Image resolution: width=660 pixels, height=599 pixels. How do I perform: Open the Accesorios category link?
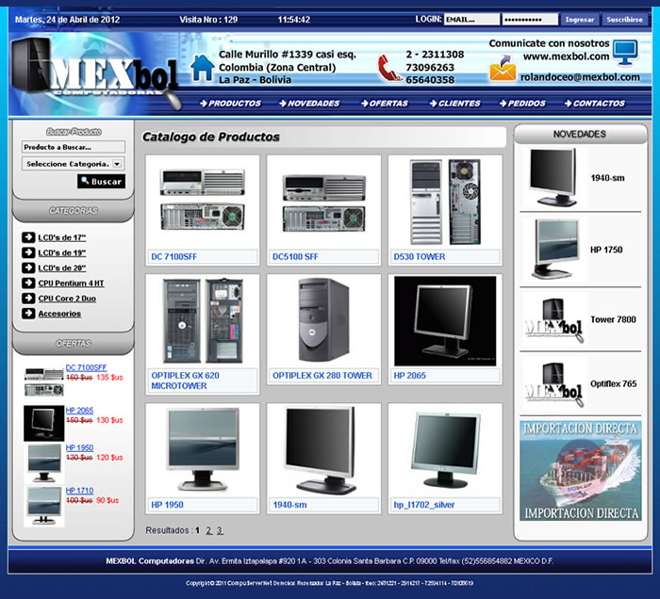pyautogui.click(x=59, y=314)
